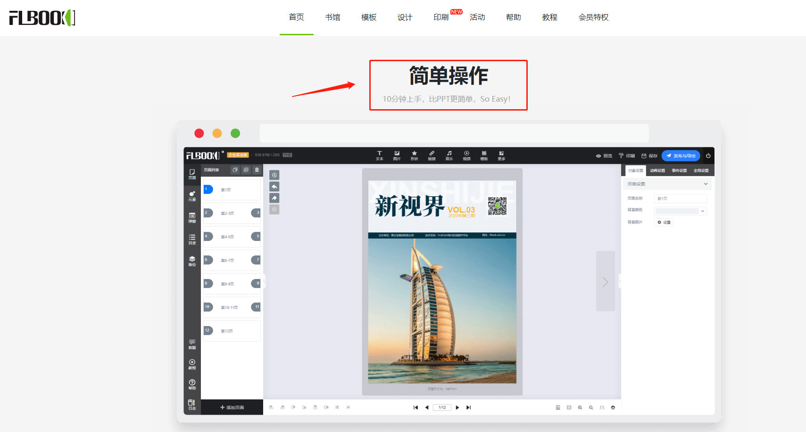Click the 印刷 print button in the editor
This screenshot has height=432, width=806.
click(x=627, y=156)
